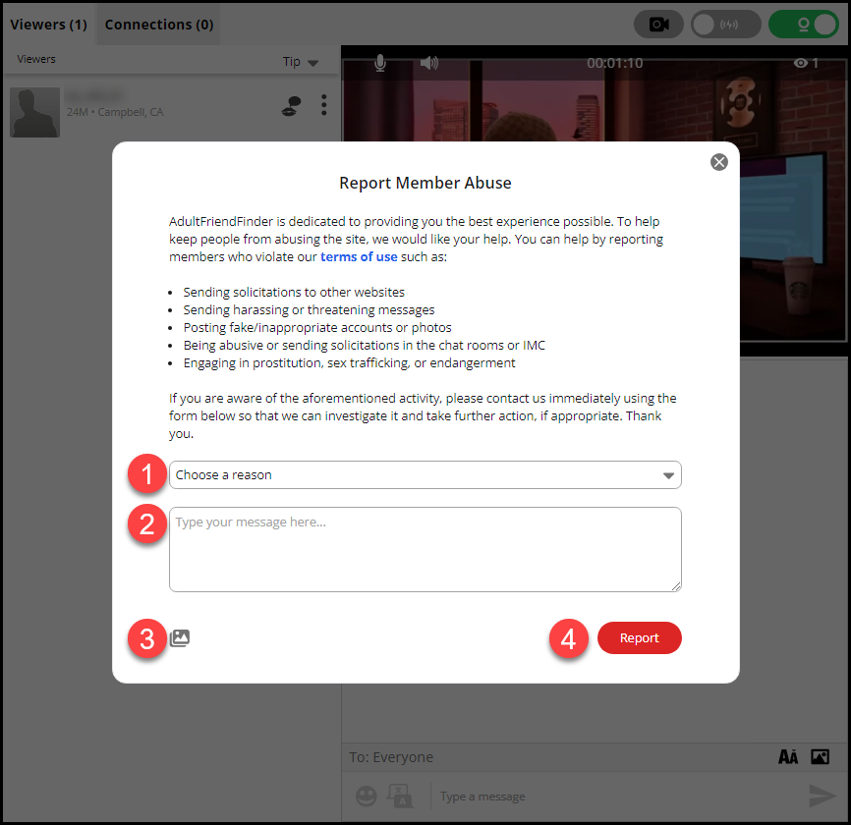Image resolution: width=851 pixels, height=825 pixels.
Task: Open the terms of use link
Action: tap(359, 256)
